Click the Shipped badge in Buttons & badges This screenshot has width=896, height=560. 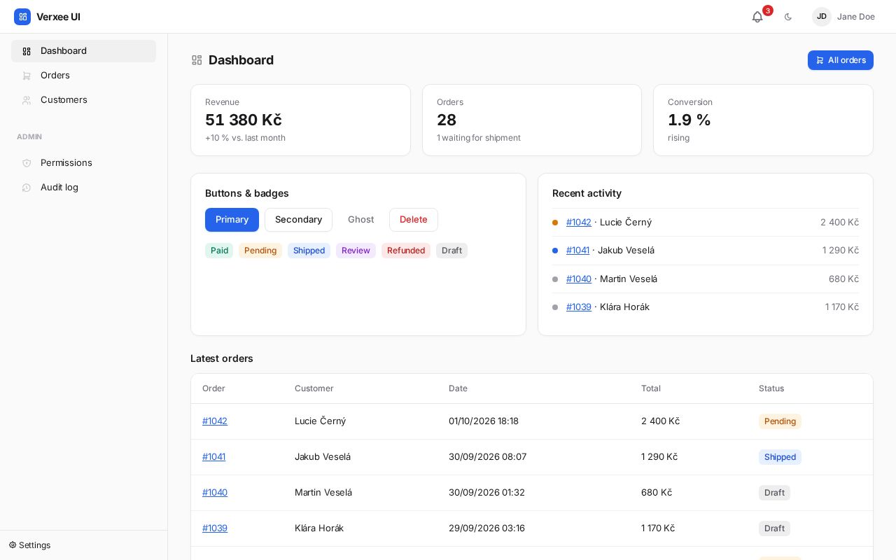click(309, 251)
